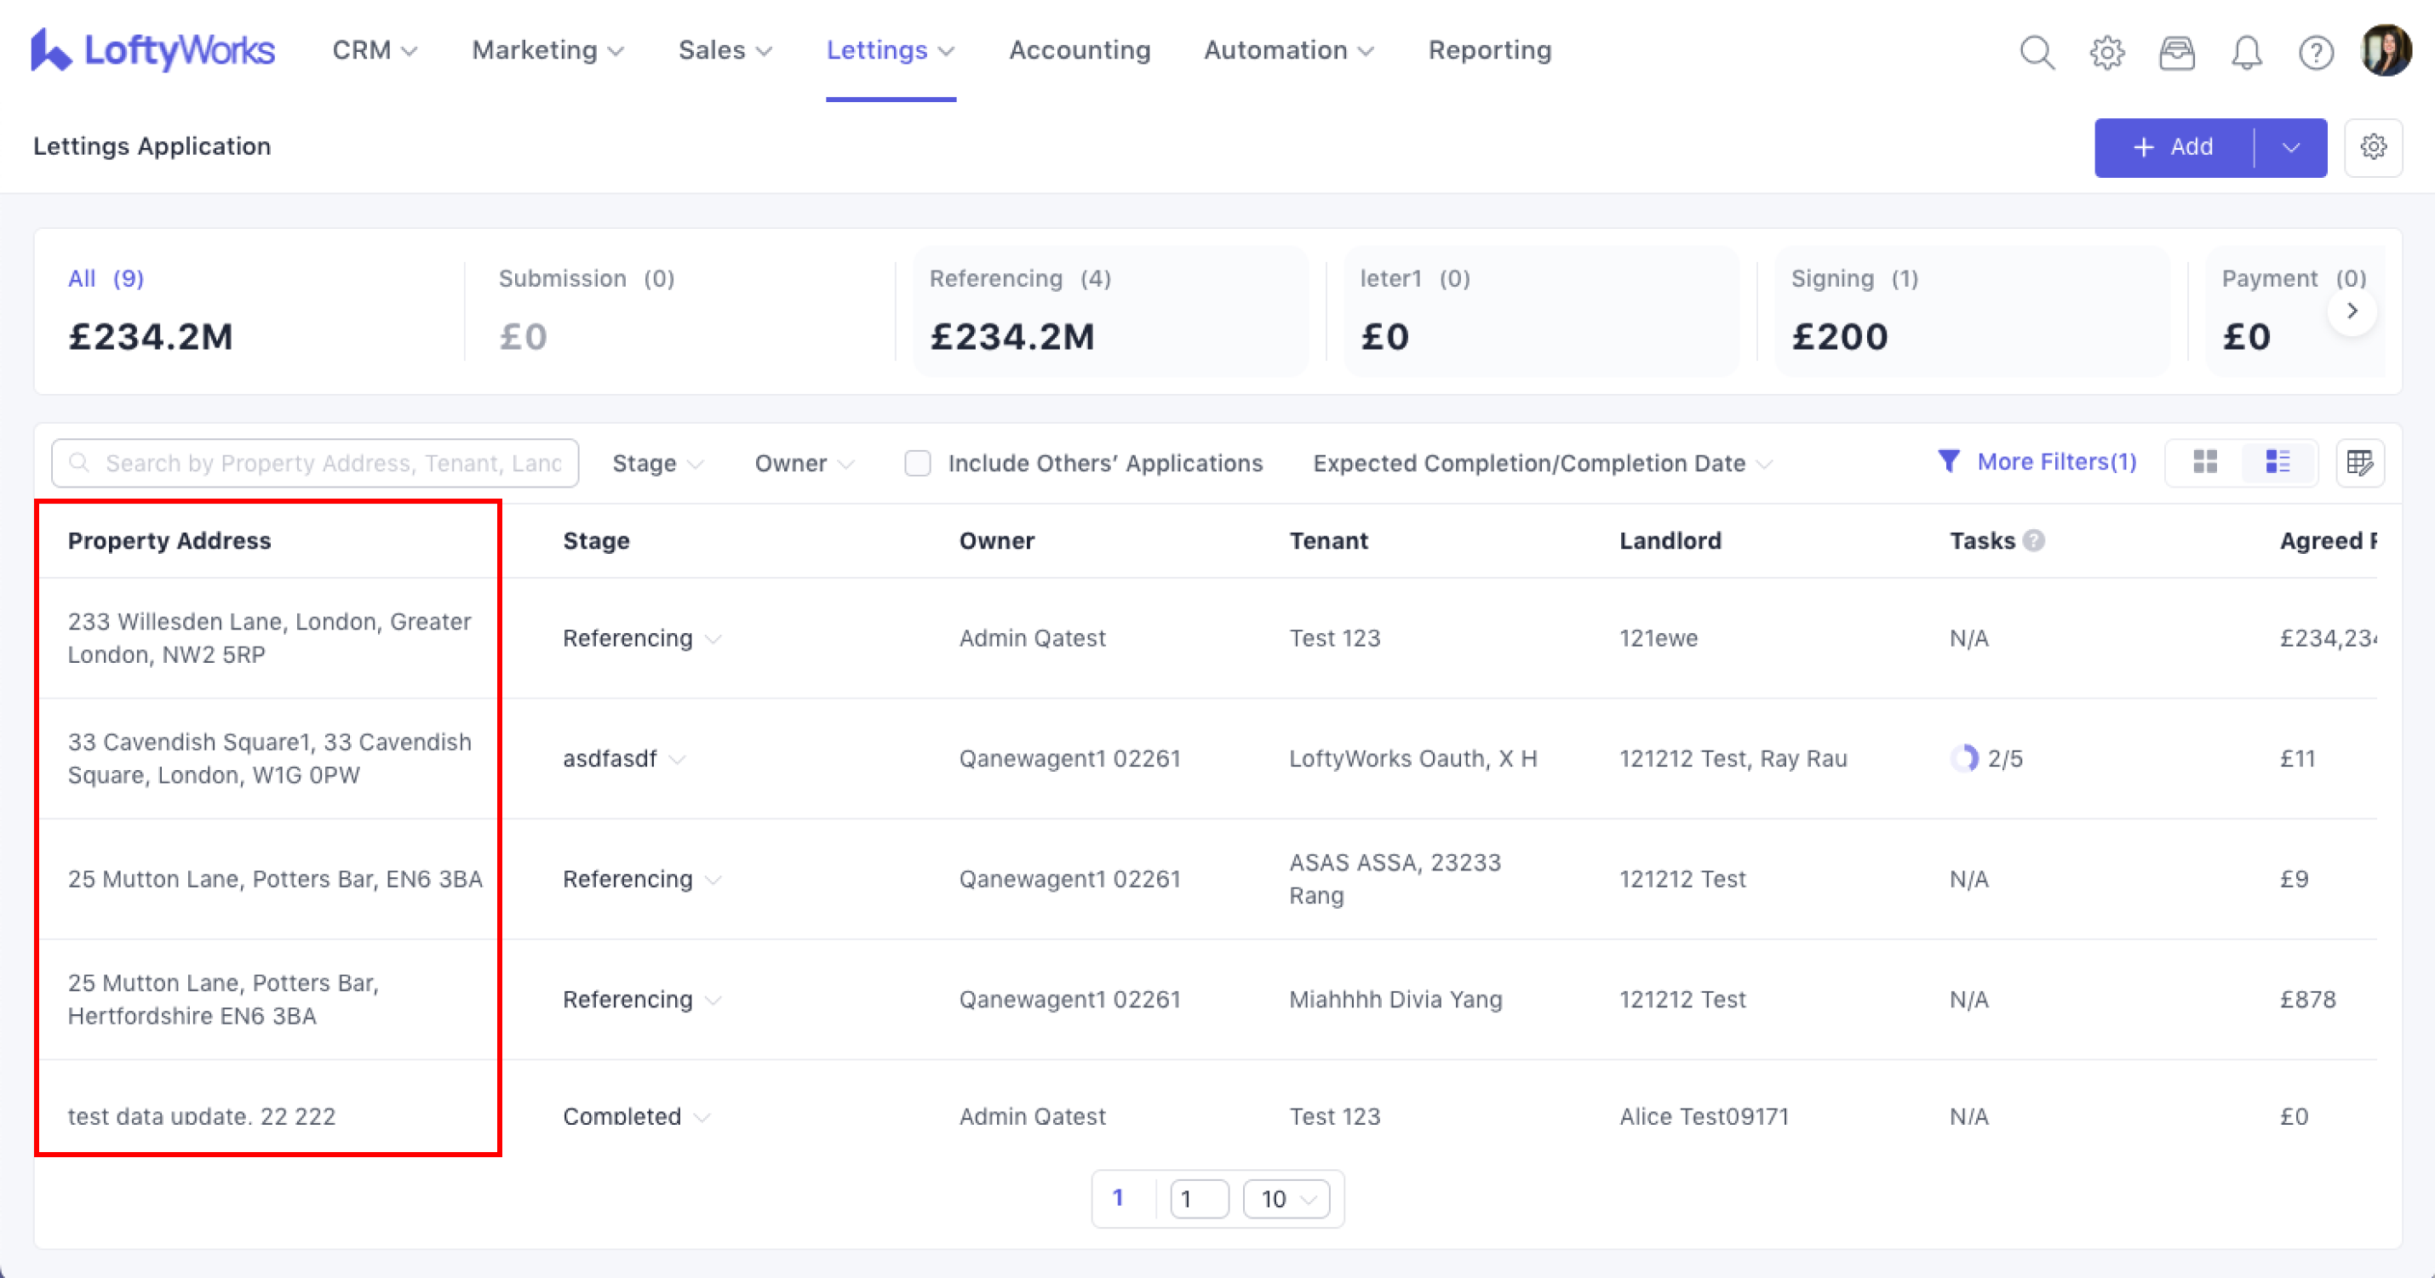Switch to list view layout

[2278, 462]
